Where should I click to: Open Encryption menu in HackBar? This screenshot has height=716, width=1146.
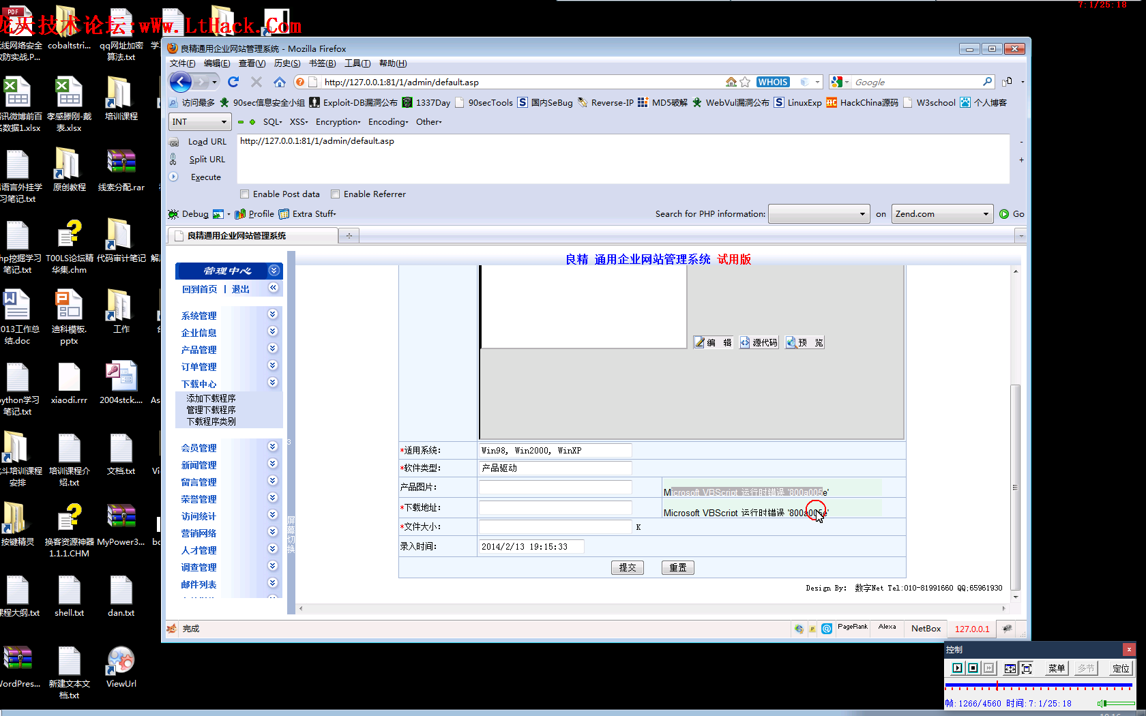tap(338, 122)
